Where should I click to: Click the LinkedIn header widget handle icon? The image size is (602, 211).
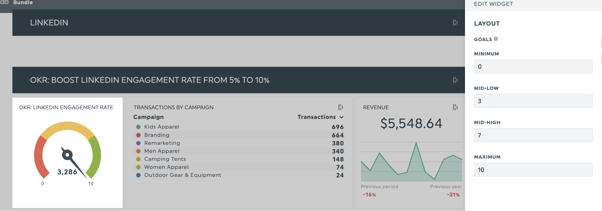pyautogui.click(x=455, y=23)
